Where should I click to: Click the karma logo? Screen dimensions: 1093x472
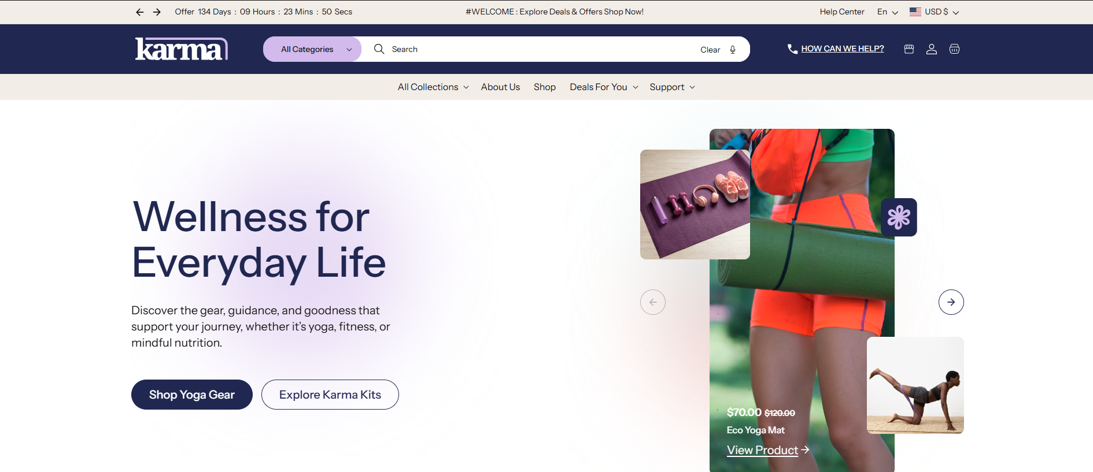click(x=182, y=49)
